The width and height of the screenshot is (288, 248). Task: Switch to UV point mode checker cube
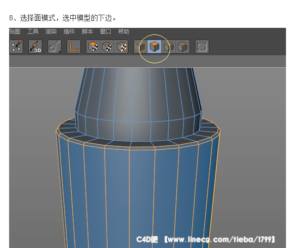point(107,47)
